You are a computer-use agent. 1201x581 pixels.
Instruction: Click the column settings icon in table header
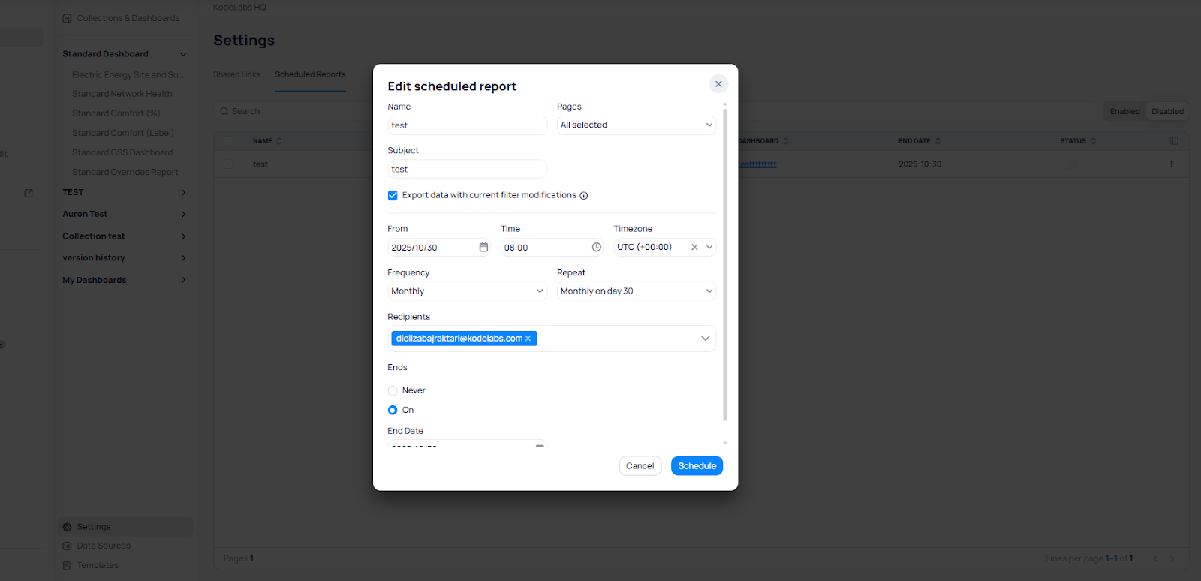1174,141
